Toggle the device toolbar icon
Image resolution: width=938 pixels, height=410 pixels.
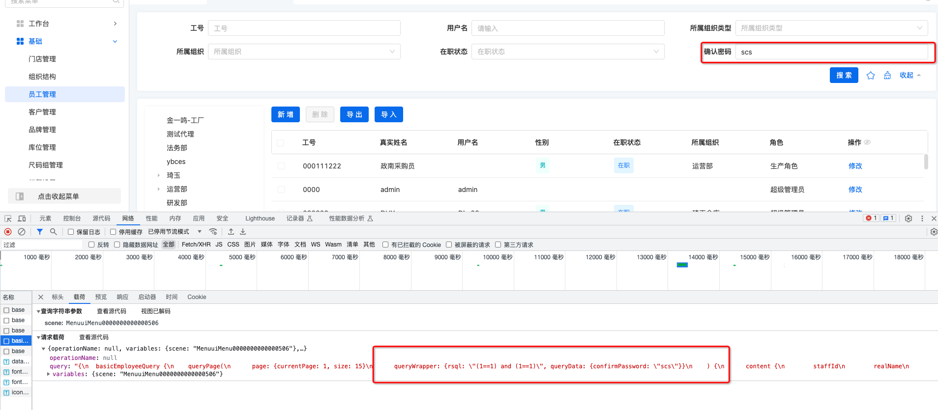tap(22, 219)
